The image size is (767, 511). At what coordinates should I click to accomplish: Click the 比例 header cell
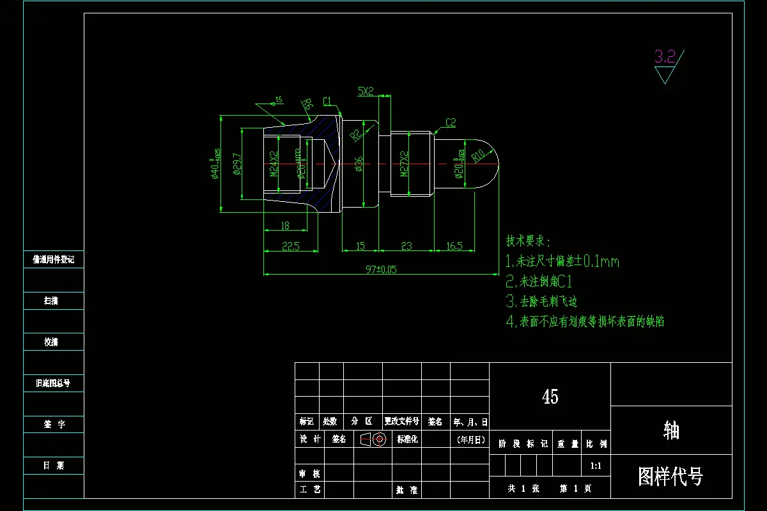tap(596, 443)
